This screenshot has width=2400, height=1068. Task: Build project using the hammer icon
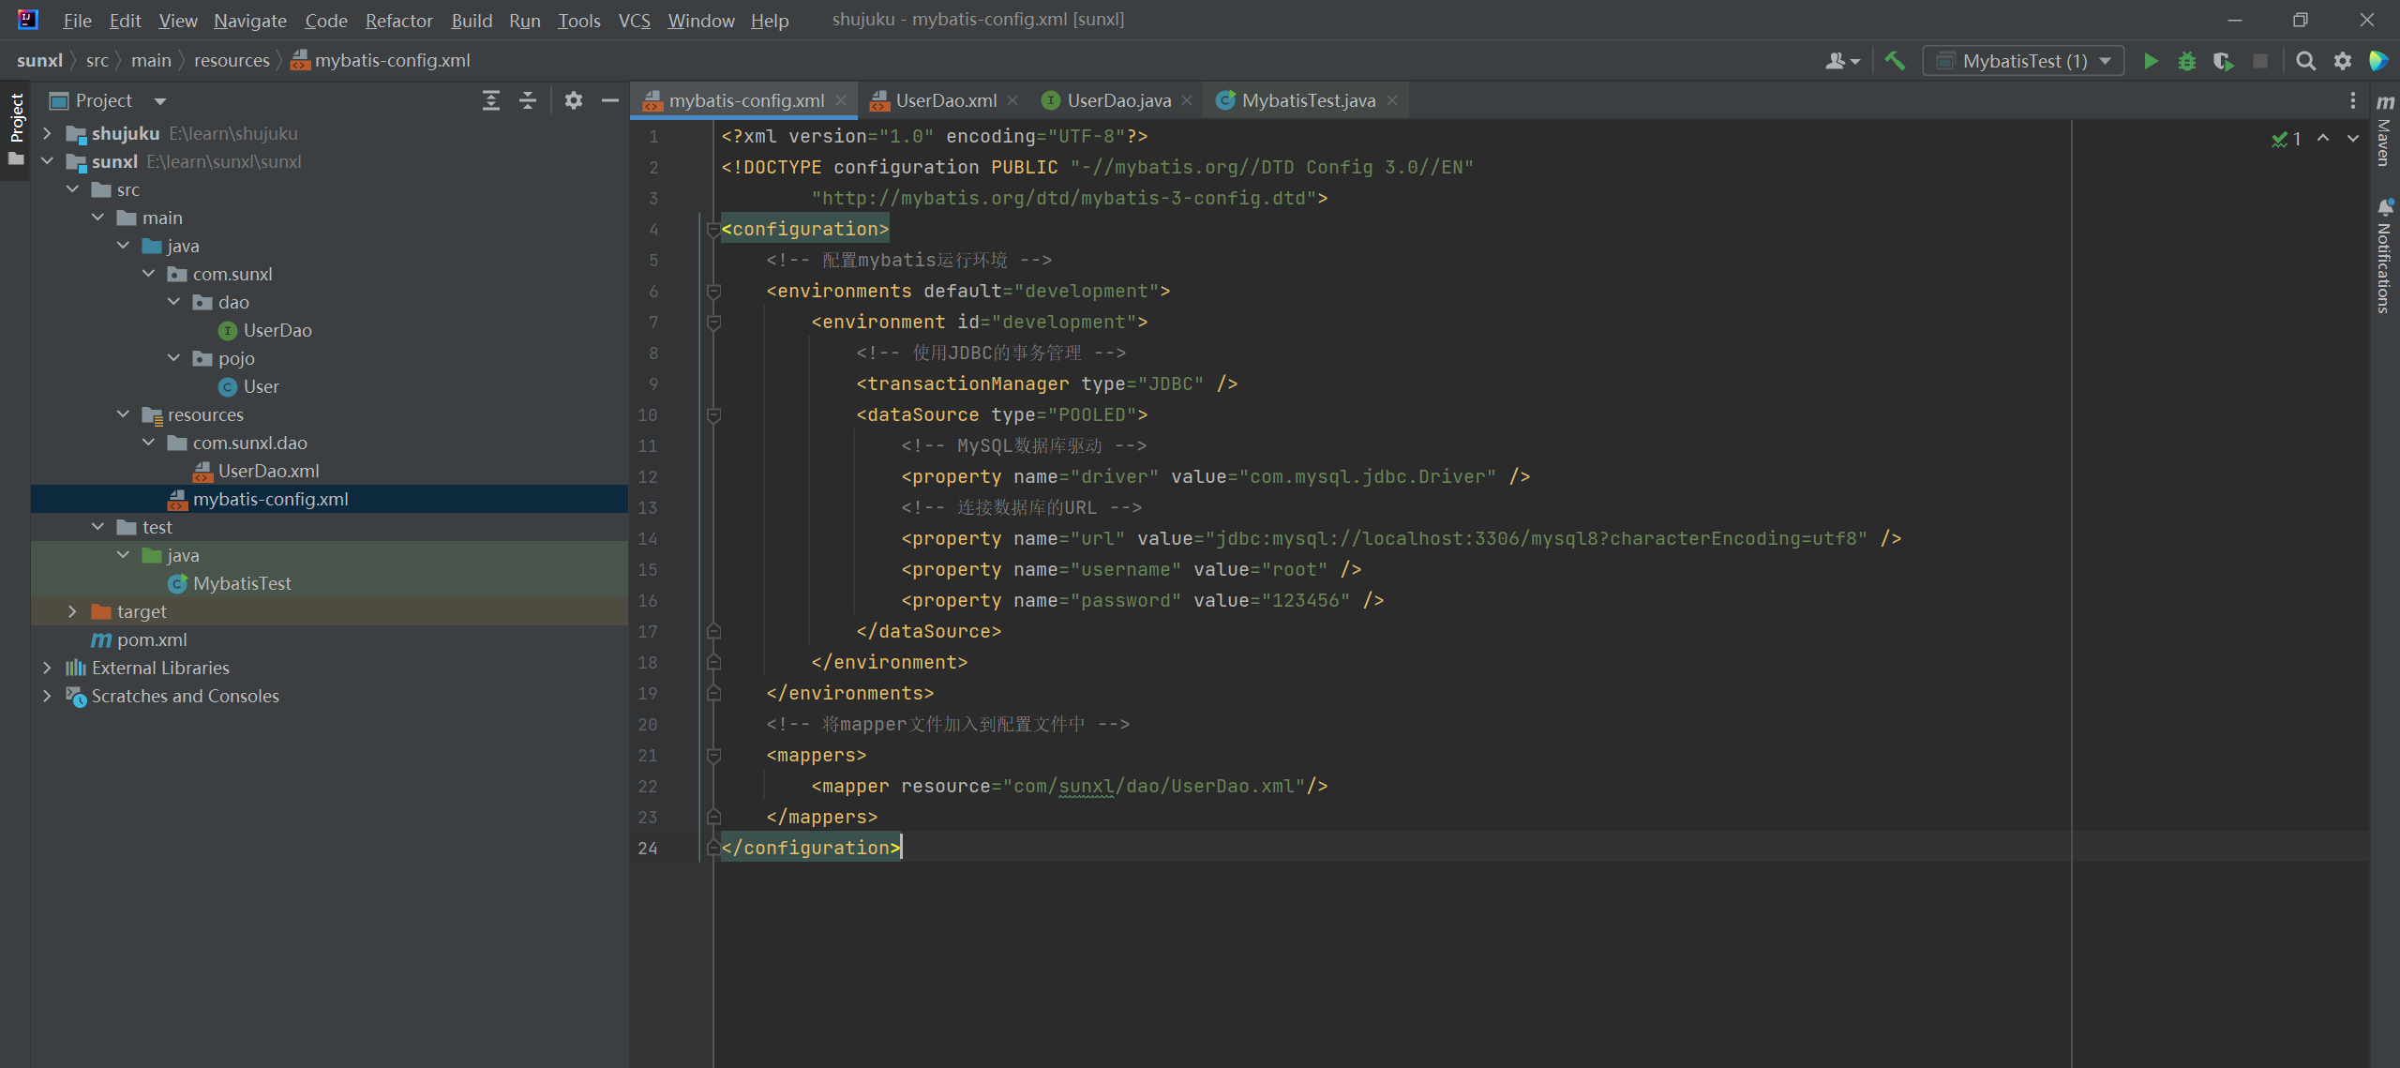click(1895, 61)
